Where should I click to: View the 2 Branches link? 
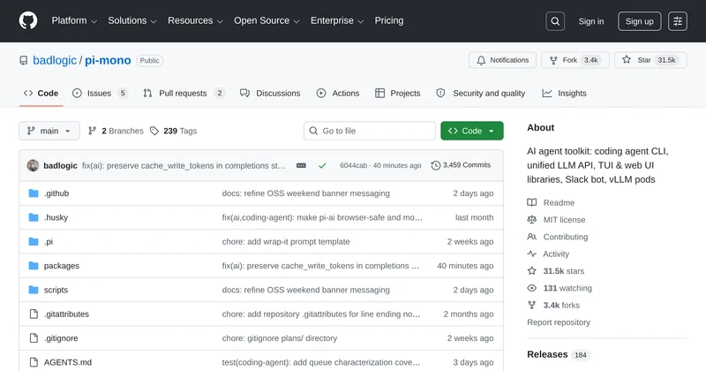click(x=116, y=131)
